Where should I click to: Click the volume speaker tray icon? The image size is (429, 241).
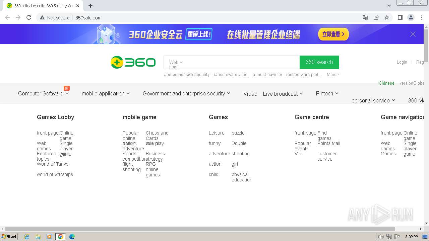pos(381,237)
